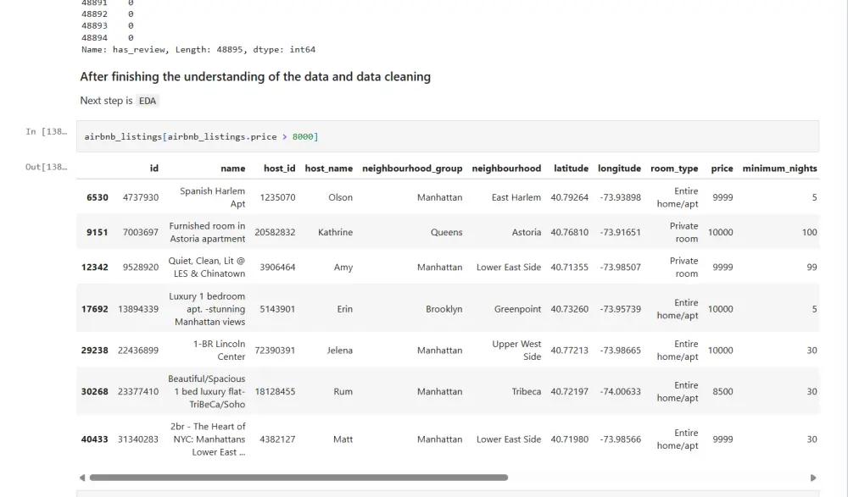Click the 'In [138...' input prompt label
848x497 pixels.
pos(47,132)
